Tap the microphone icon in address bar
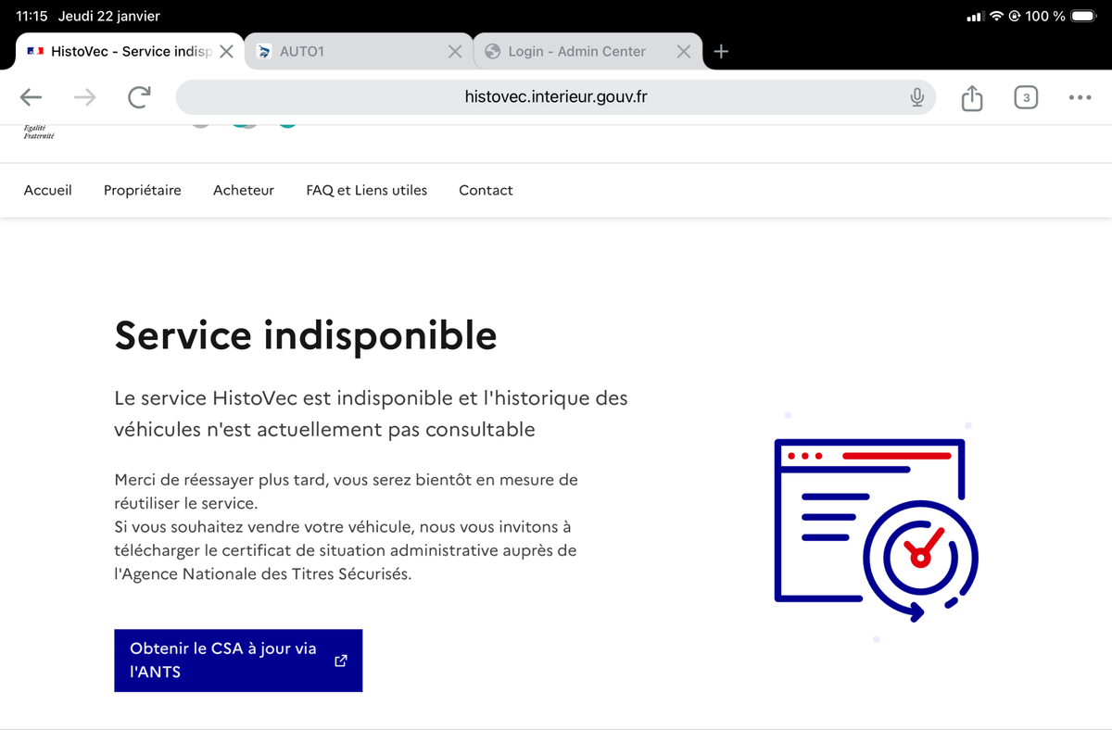Image resolution: width=1112 pixels, height=730 pixels. coord(916,97)
